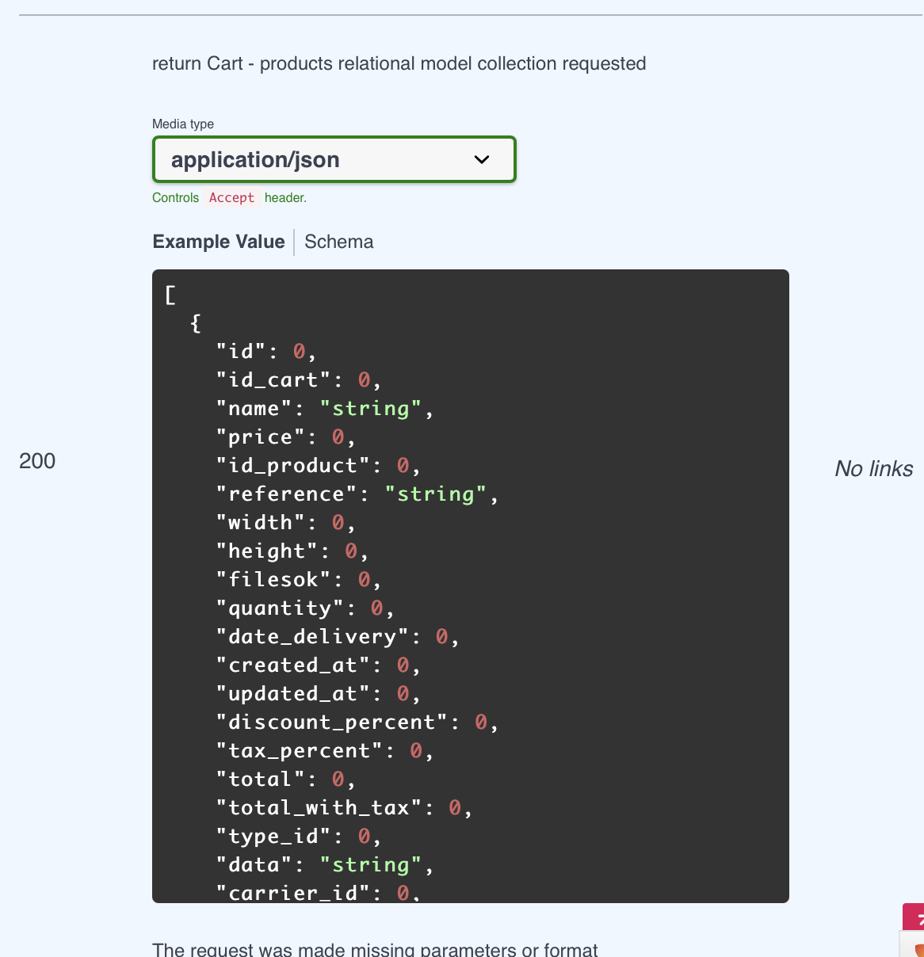Click the opening square bracket of JSON array
This screenshot has height=957, width=924.
[x=170, y=295]
